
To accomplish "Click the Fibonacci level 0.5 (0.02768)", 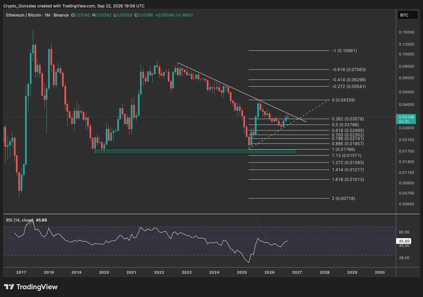I will coord(345,124).
